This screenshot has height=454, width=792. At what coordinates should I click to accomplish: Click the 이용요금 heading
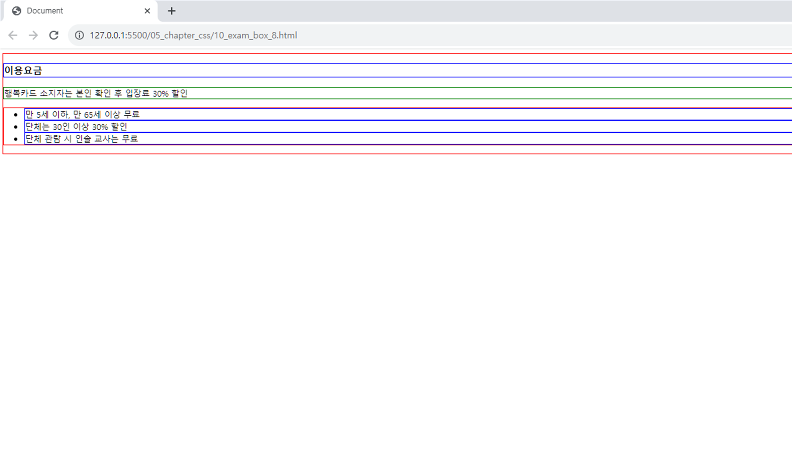click(23, 71)
